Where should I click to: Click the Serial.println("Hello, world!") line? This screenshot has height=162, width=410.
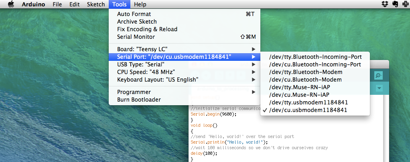[229, 142]
